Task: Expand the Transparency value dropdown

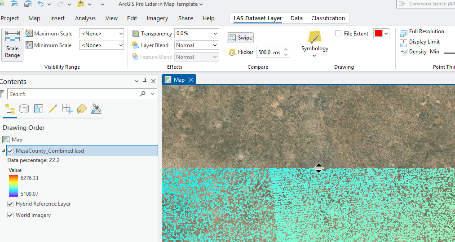Action: [214, 34]
